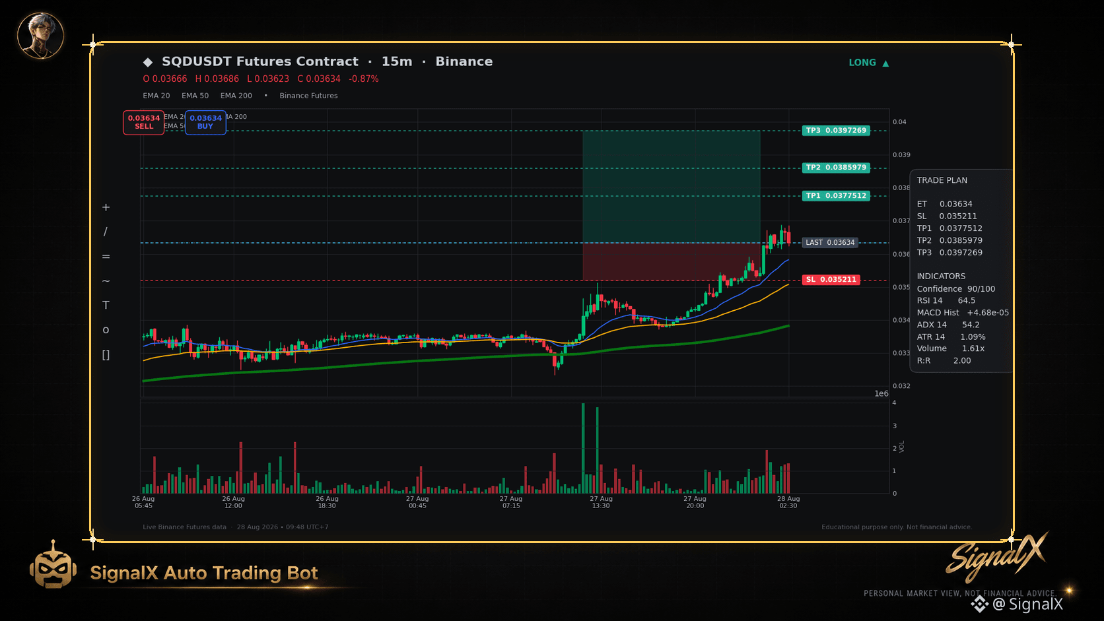Select the wave tilde drawing tool
1104x621 pixels.
106,281
